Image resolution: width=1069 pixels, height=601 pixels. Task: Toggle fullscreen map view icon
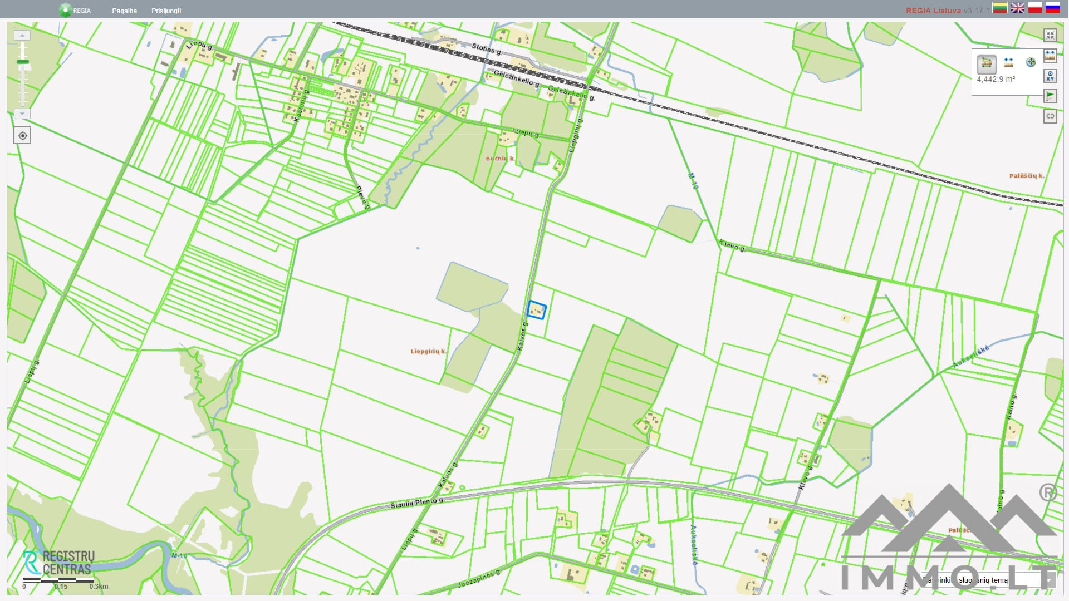coord(1050,36)
